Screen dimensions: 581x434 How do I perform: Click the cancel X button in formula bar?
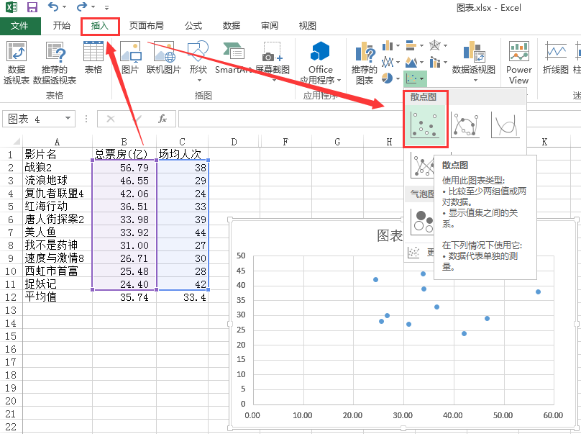(x=111, y=119)
